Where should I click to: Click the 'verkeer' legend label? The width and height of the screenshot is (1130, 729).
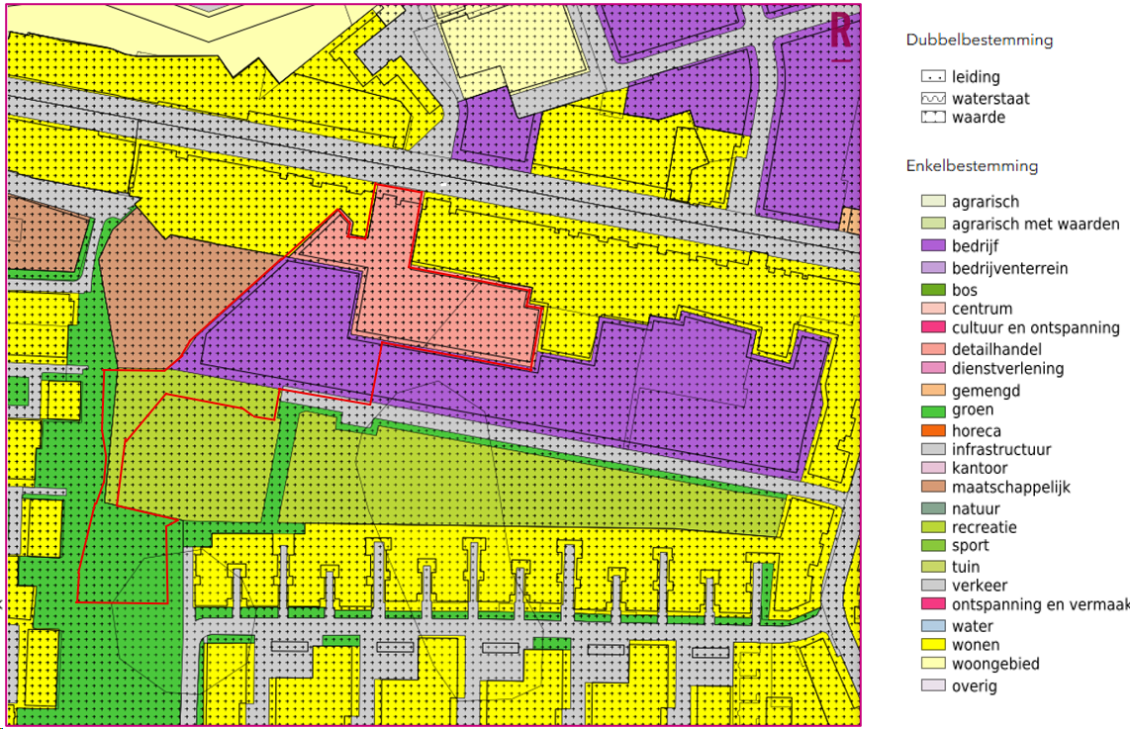coord(980,586)
